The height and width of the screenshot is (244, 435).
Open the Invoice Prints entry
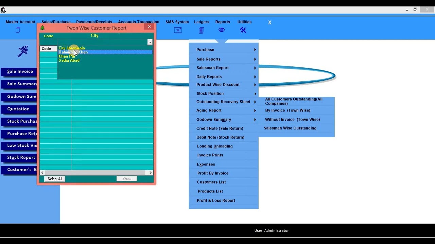210,155
